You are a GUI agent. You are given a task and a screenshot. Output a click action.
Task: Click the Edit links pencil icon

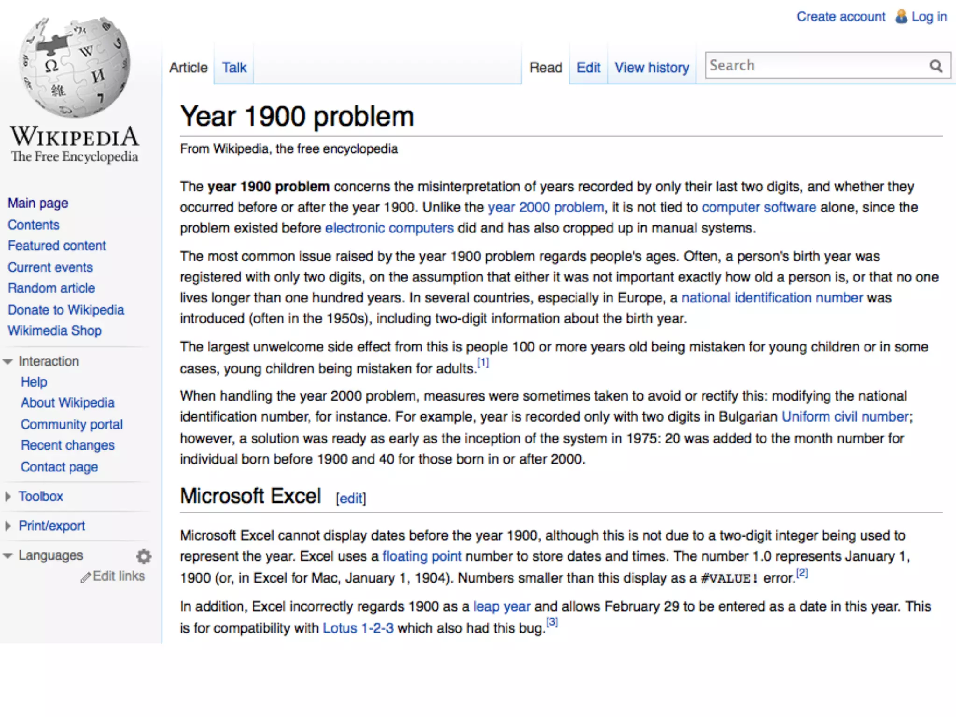[85, 577]
